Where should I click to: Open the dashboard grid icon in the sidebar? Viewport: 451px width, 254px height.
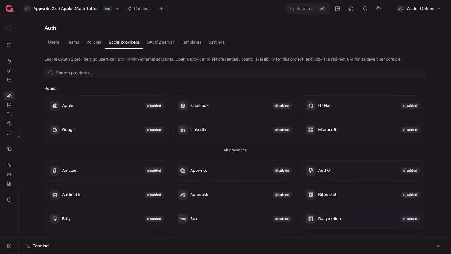point(9,45)
